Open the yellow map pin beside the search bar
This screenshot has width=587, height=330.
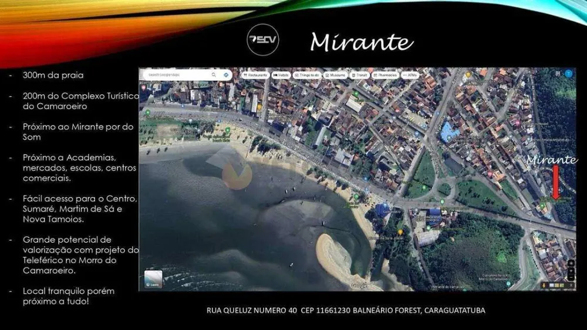point(259,107)
